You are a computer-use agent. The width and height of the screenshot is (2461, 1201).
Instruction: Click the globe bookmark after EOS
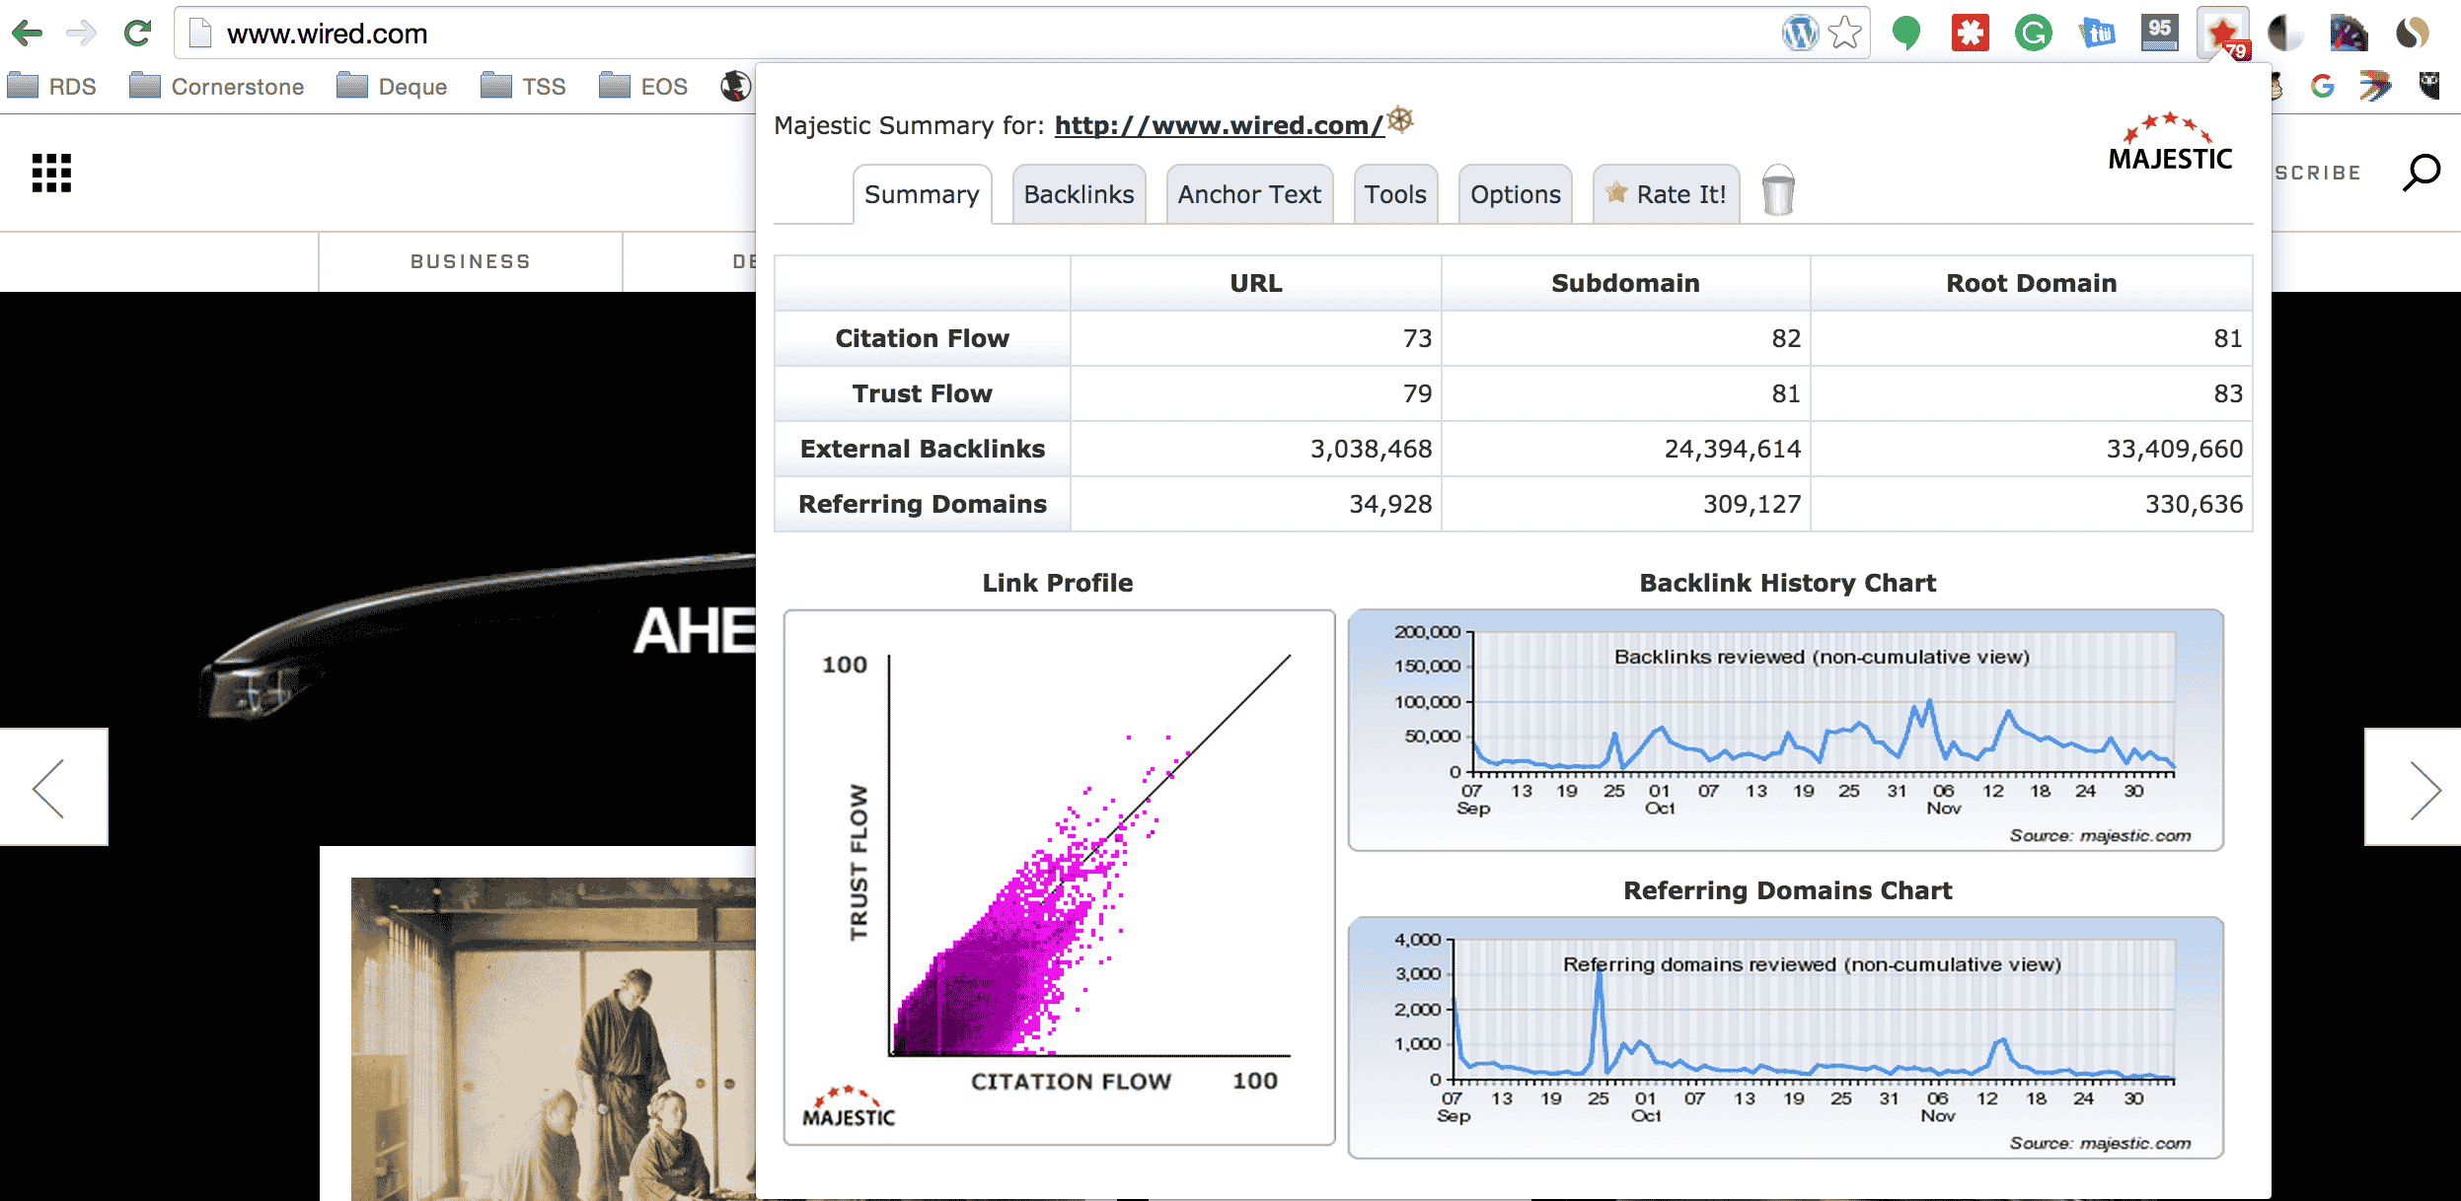click(x=735, y=87)
